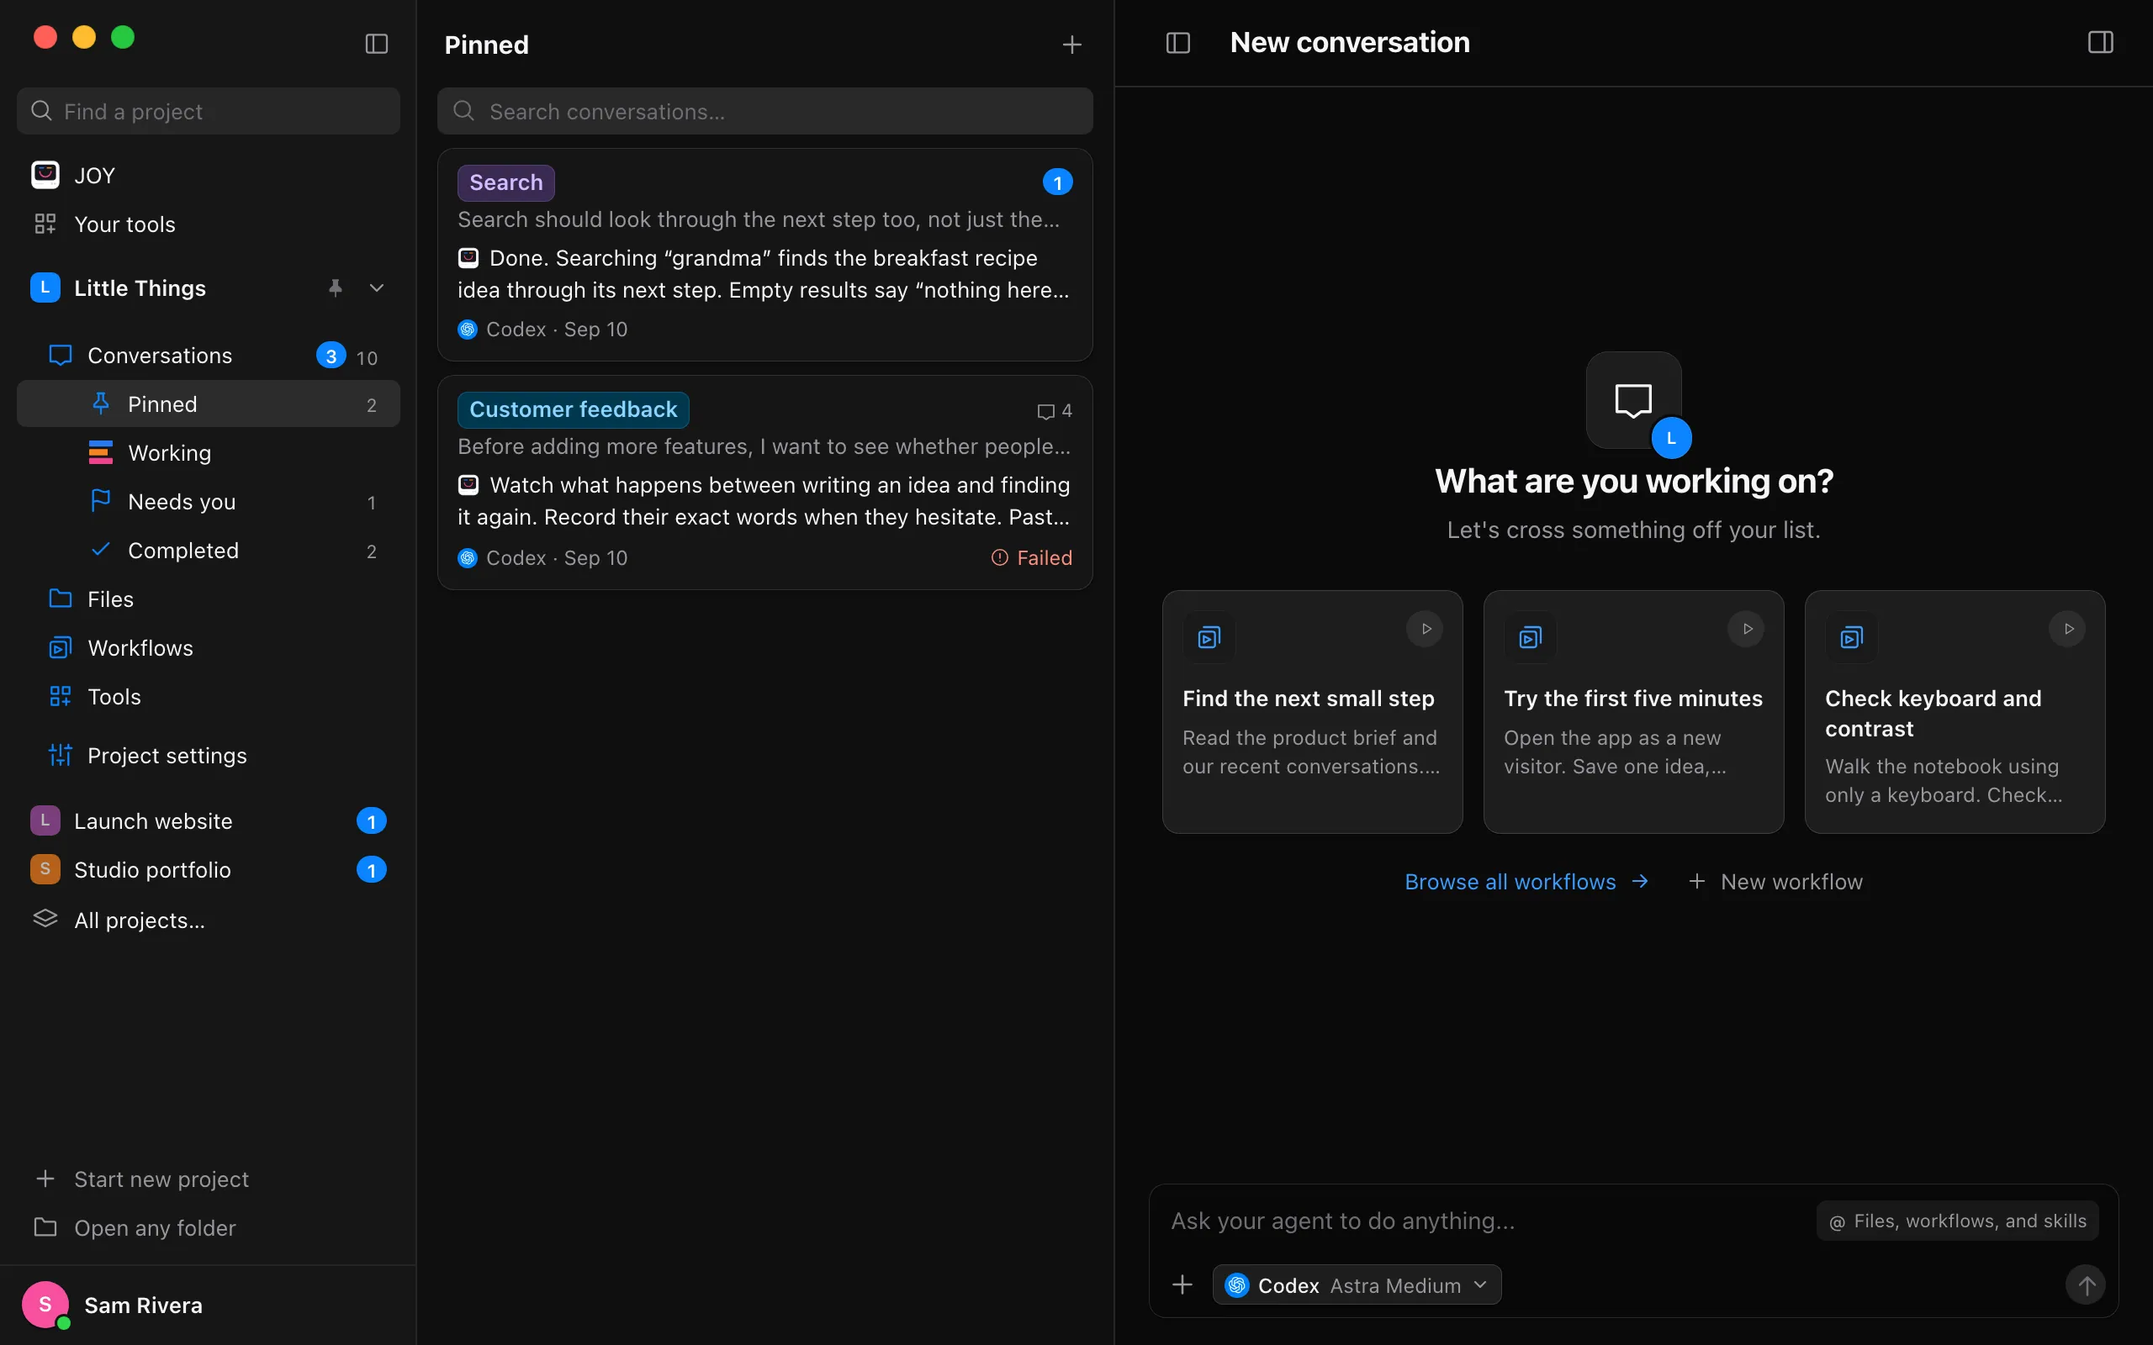Open the Find the next small step card
This screenshot has width=2153, height=1345.
pyautogui.click(x=1312, y=712)
